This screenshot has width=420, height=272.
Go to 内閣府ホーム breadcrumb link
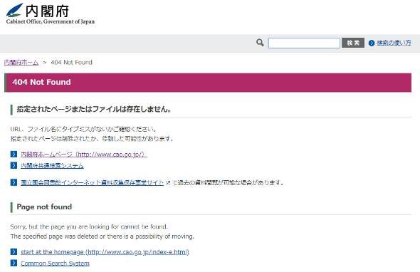(x=21, y=63)
